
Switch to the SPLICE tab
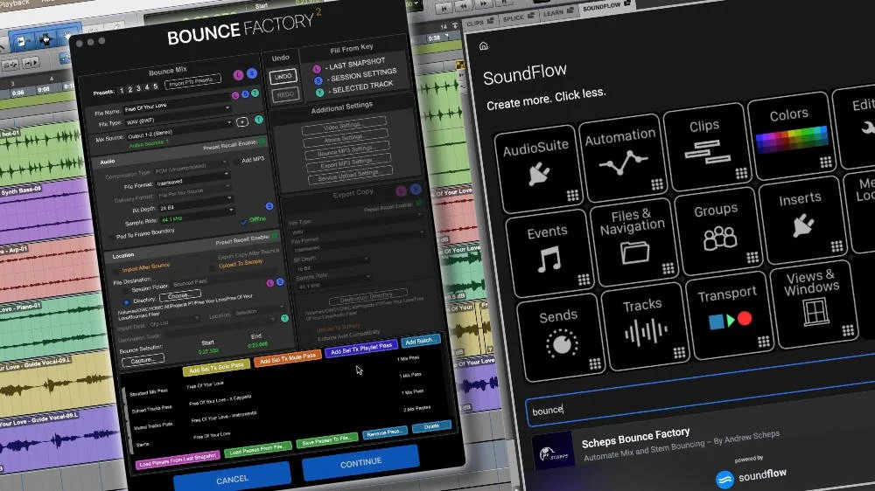[517, 17]
